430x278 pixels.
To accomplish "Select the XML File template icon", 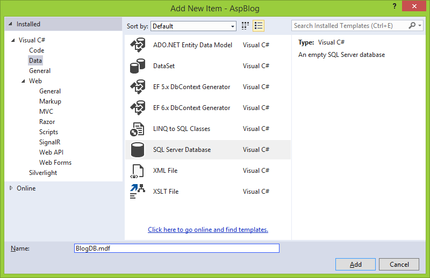I will (x=138, y=171).
